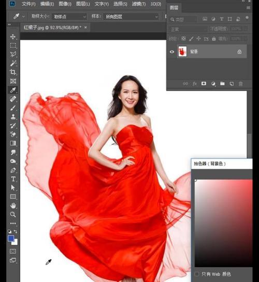Open the 图层(L) menu
Screen dimensions: 259x282
coord(83,4)
